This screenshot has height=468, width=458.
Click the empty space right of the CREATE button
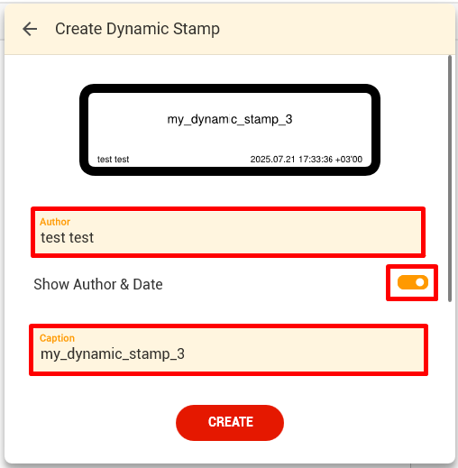pos(361,423)
